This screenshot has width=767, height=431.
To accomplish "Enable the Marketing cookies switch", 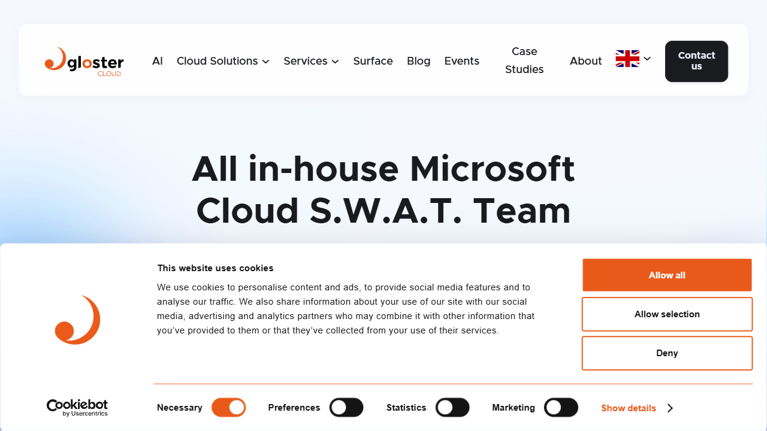I will point(561,408).
